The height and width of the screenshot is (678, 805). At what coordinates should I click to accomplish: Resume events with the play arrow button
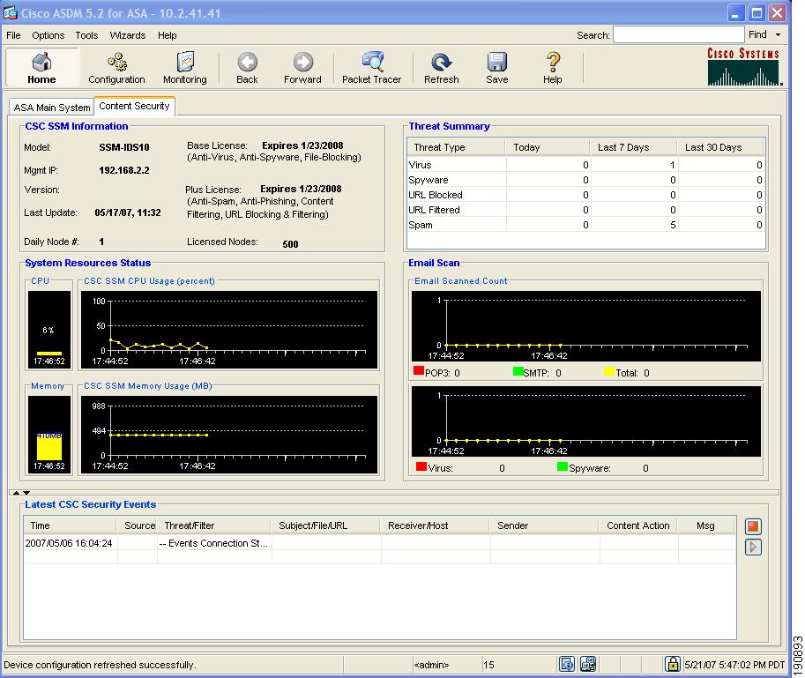point(753,548)
